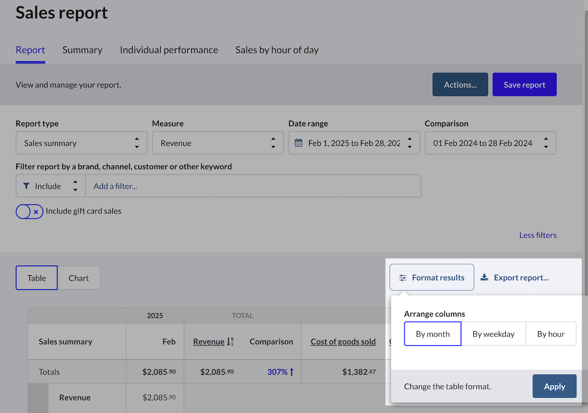Click the Save report button
588x413 pixels.
click(x=524, y=85)
